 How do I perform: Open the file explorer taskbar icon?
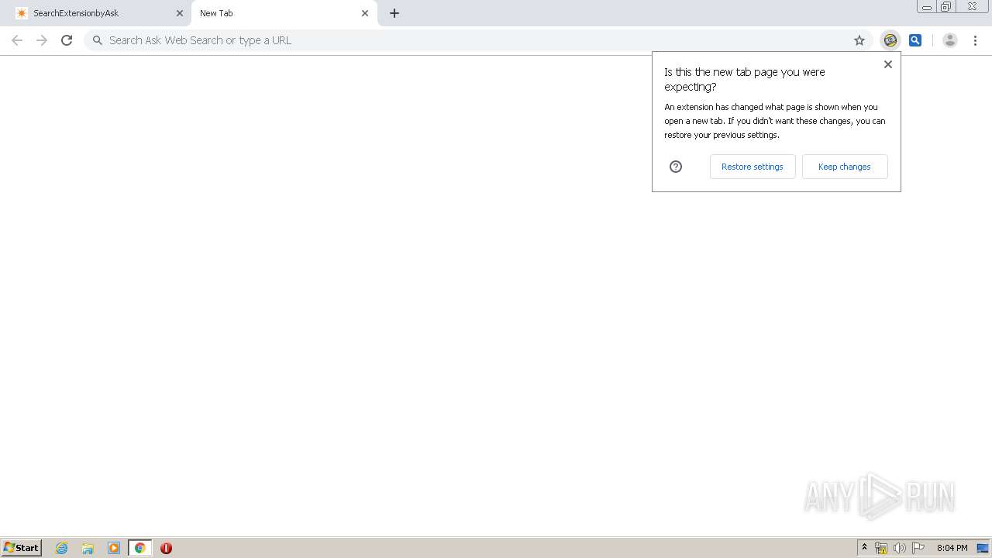pyautogui.click(x=88, y=548)
